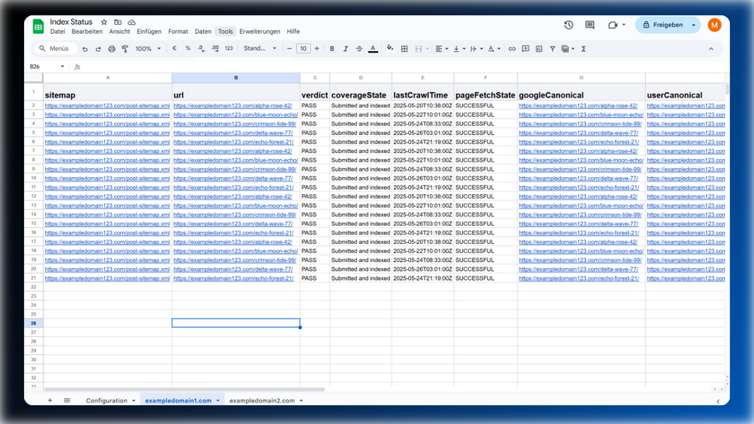
Task: Click the Freigeben share button
Action: click(x=662, y=25)
